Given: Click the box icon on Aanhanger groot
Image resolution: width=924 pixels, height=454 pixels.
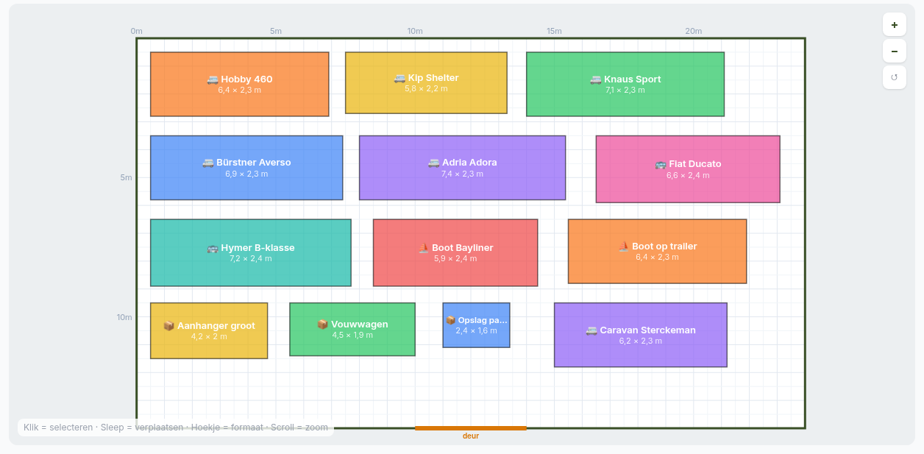Looking at the screenshot, I should [x=168, y=326].
